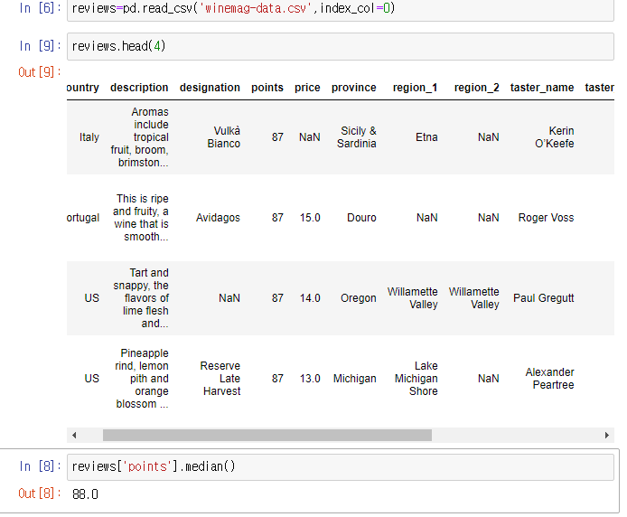Click the 'Avidagos' designation cell
Viewport: 627px width, 517px height.
[218, 218]
